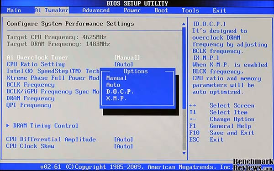Open the [Auto] value of CPU Ratio Setting
This screenshot has height=171, width=274.
(x=124, y=64)
